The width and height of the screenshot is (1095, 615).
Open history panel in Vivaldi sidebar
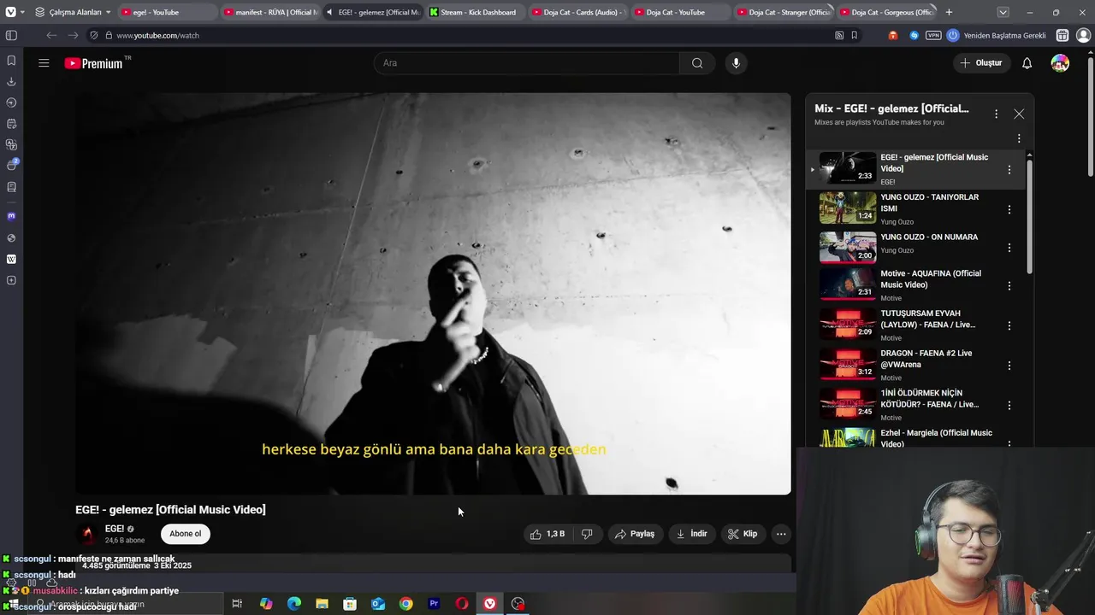pyautogui.click(x=11, y=102)
